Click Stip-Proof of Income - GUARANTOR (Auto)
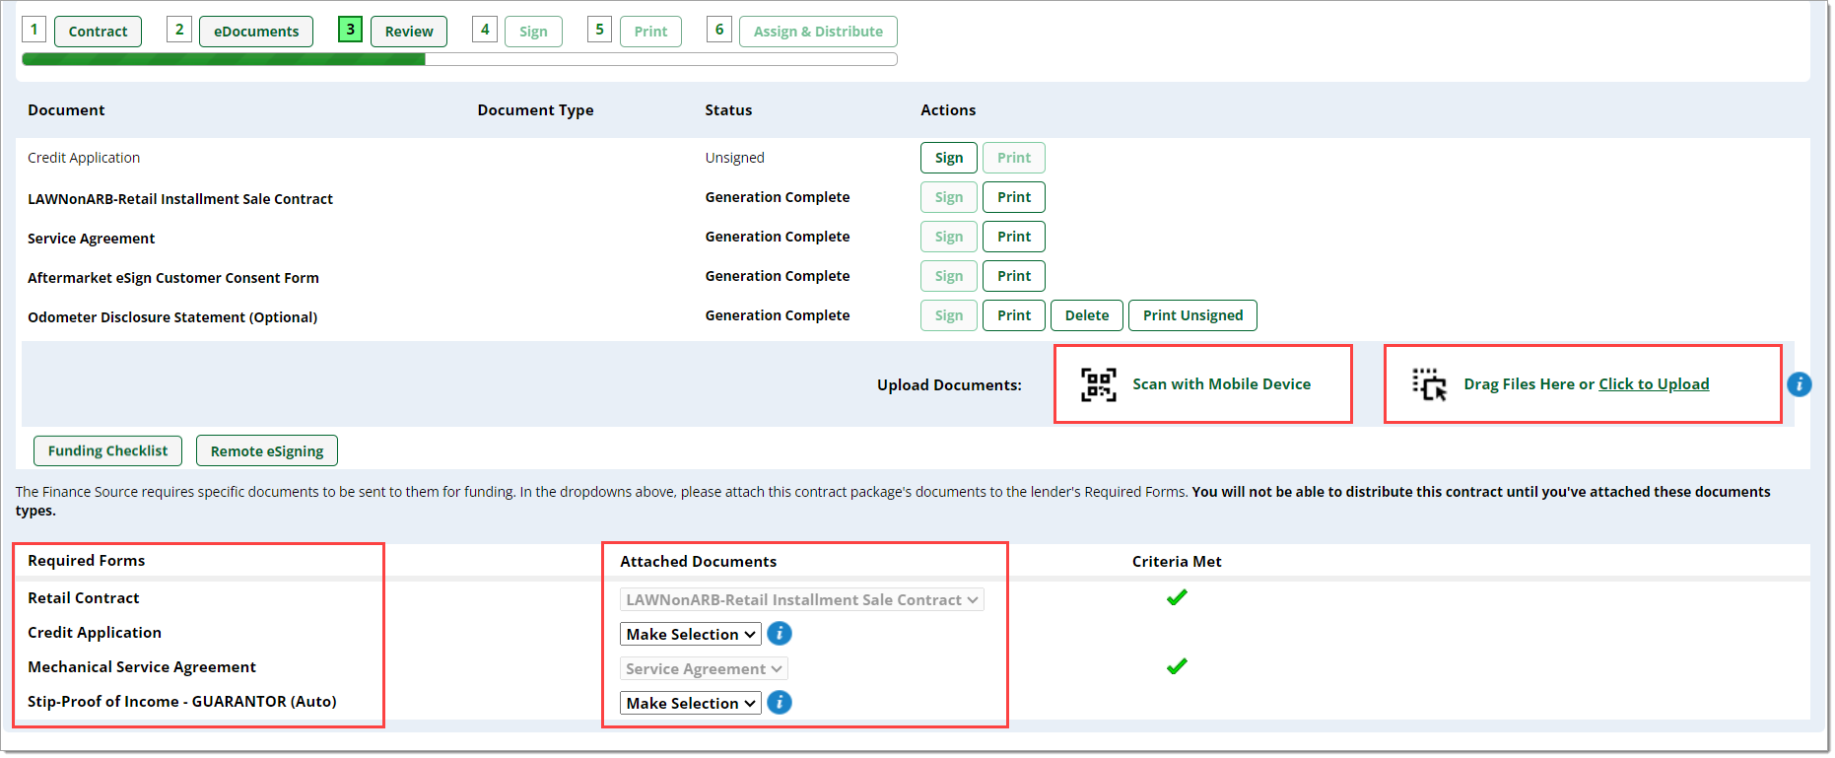 point(182,702)
